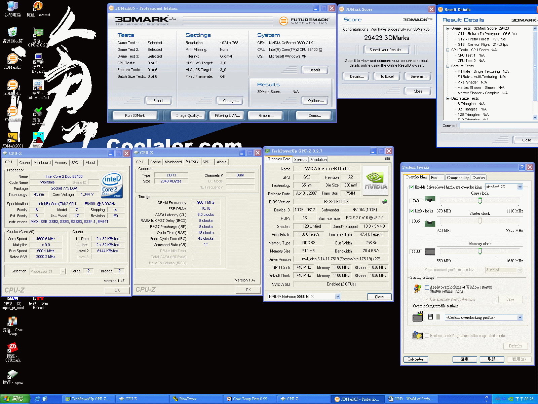Switch to the Validation tab in GPU-Z
The width and height of the screenshot is (538, 404).
318,160
